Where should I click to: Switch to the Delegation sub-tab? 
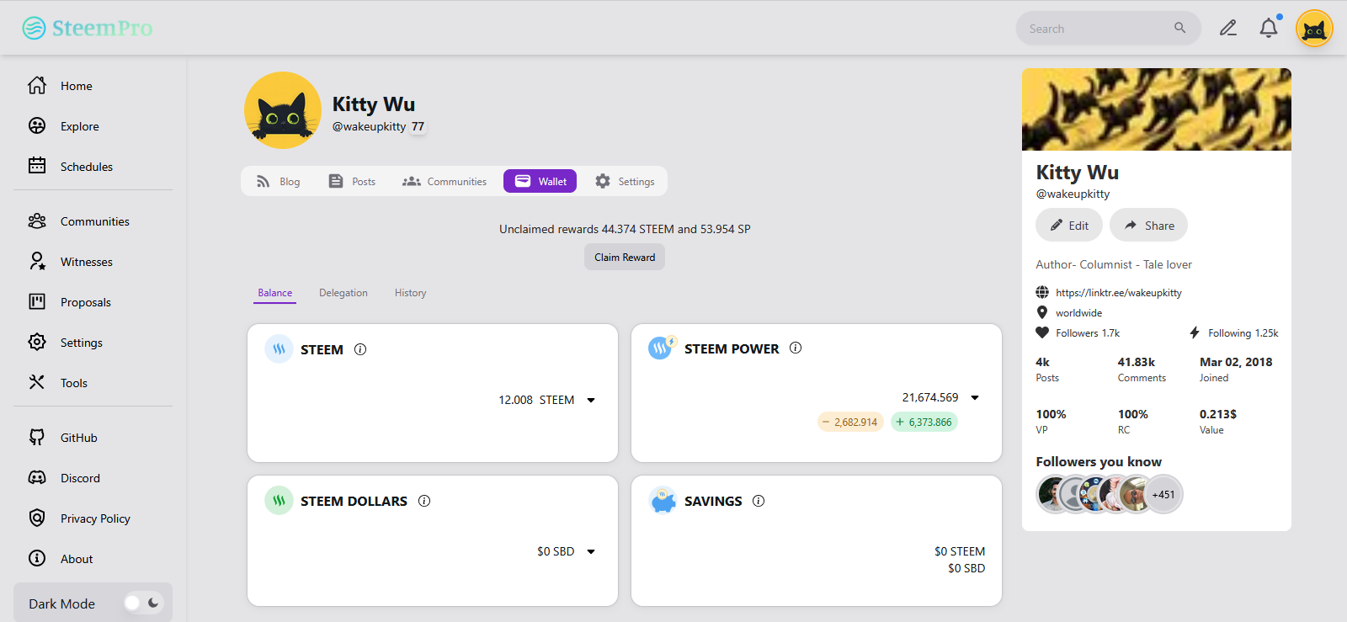[x=343, y=293]
